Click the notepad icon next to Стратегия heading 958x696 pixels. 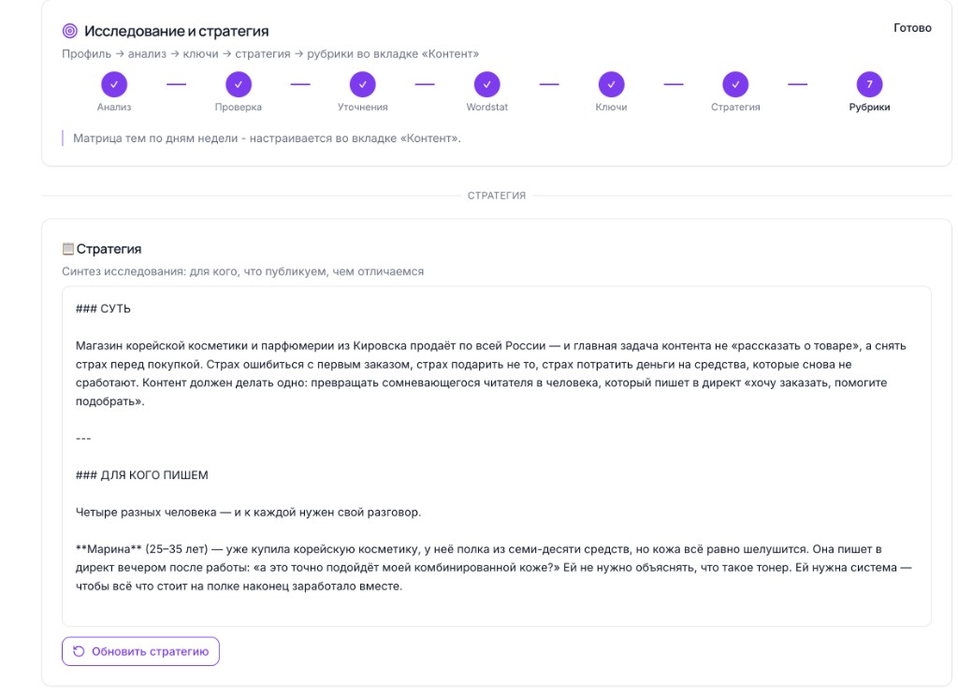tap(67, 249)
